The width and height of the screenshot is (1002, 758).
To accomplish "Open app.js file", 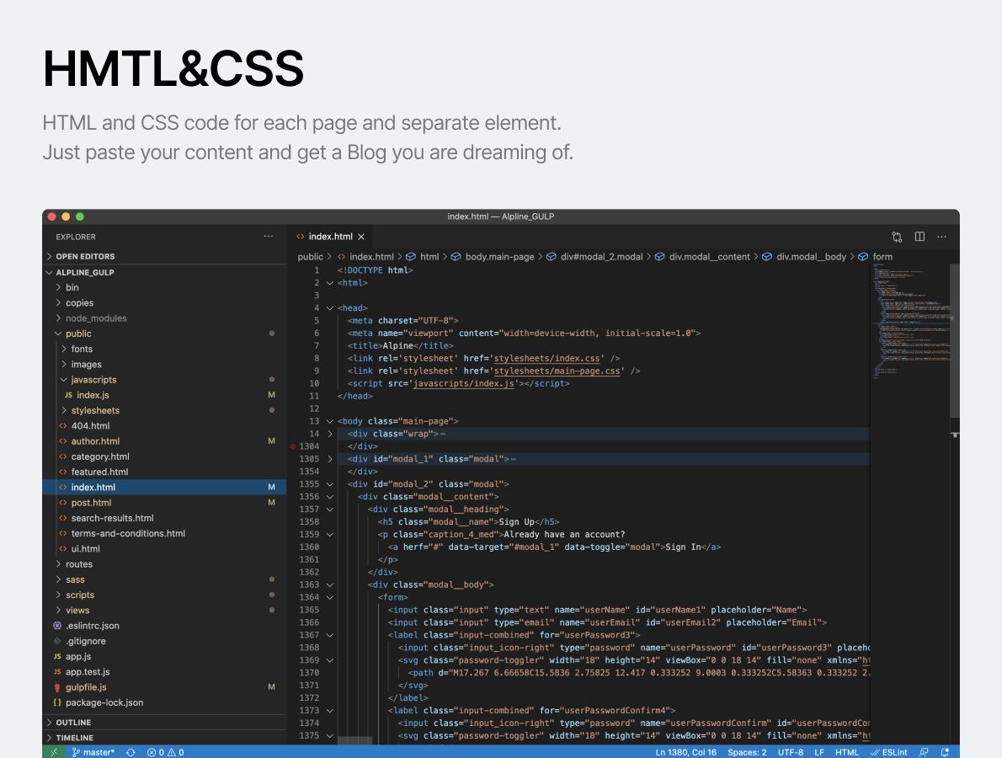I will [164, 656].
